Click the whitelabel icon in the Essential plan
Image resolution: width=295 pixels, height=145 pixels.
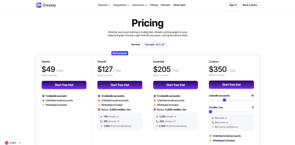155,105
